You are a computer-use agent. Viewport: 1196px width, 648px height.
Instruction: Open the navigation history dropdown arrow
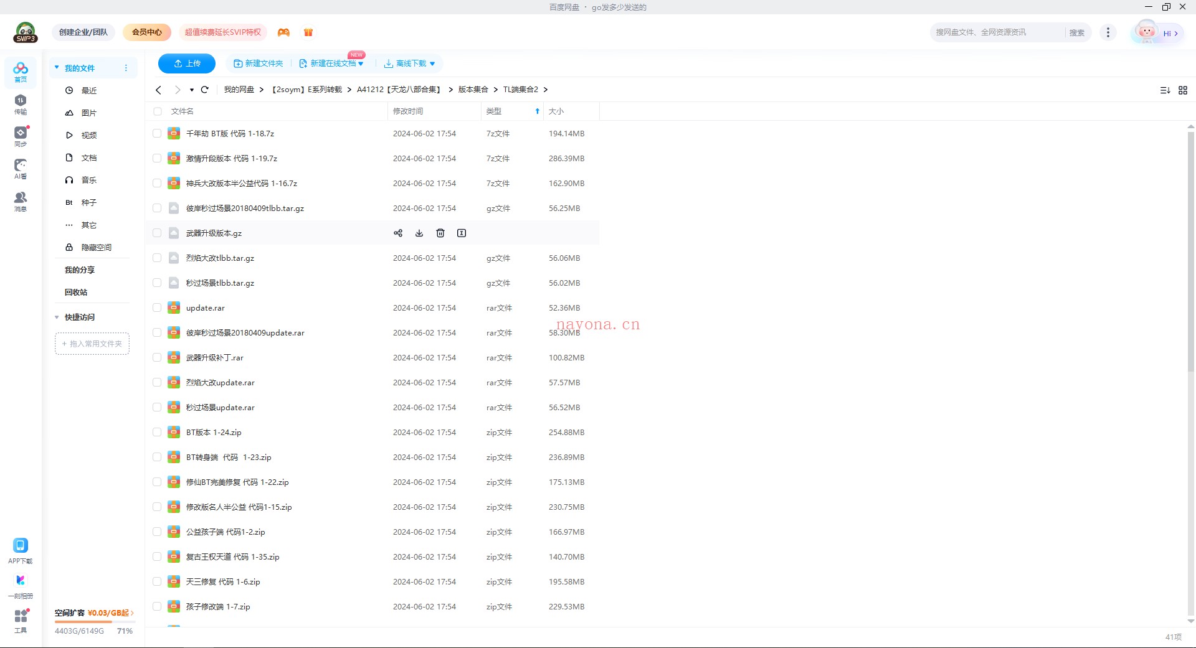[x=192, y=90]
